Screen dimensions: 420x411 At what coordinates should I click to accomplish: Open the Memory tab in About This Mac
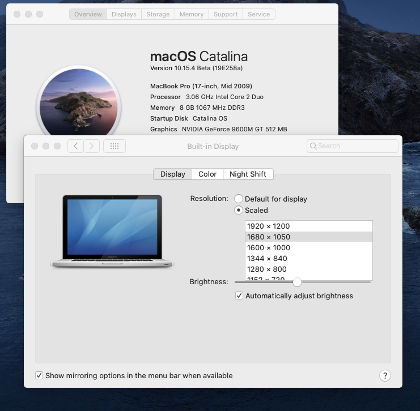tap(192, 14)
